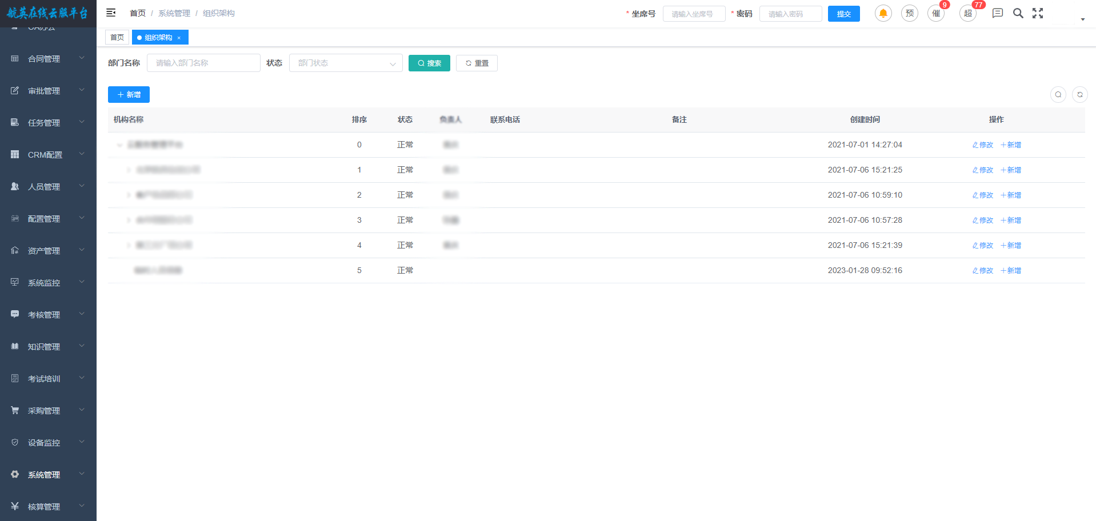
Task: Collapse the top-level organization row
Action: click(x=119, y=145)
